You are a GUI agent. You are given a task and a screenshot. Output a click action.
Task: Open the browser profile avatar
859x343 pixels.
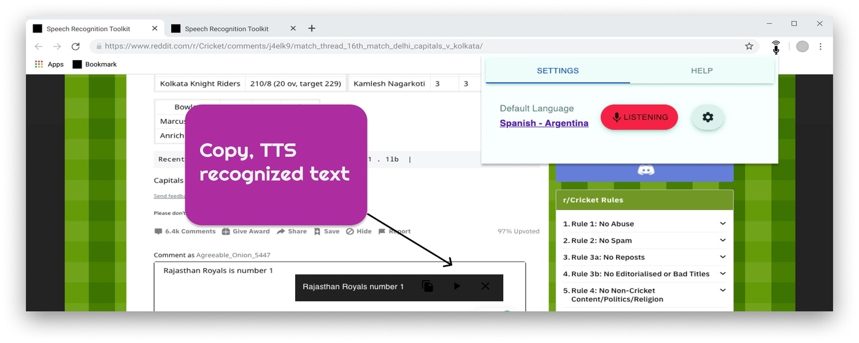tap(803, 47)
